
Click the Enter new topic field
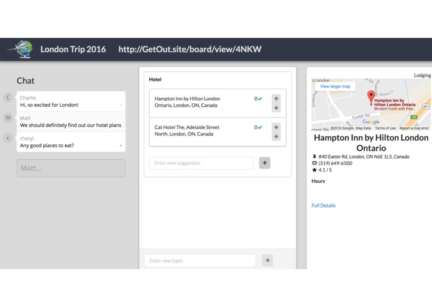(x=200, y=260)
